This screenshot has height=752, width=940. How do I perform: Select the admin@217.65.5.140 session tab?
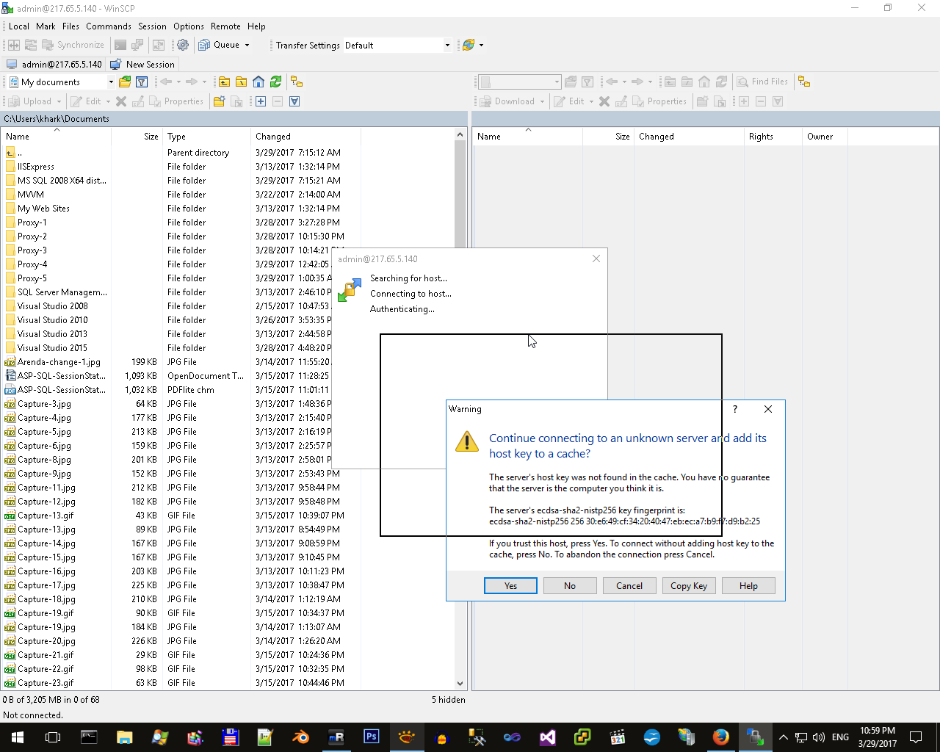54,64
